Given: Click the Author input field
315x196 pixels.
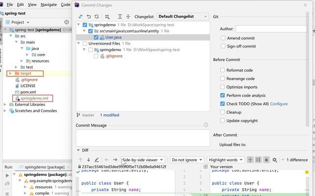Looking at the screenshot, I should (271, 29).
